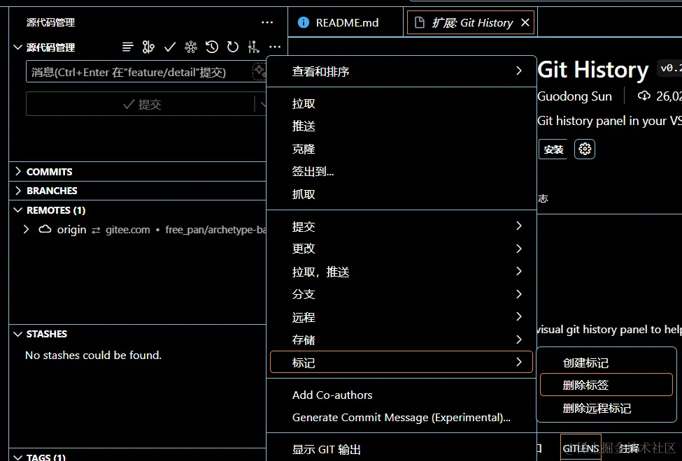Click the highlighted 标记 menu item
This screenshot has width=682, height=461.
(x=401, y=362)
